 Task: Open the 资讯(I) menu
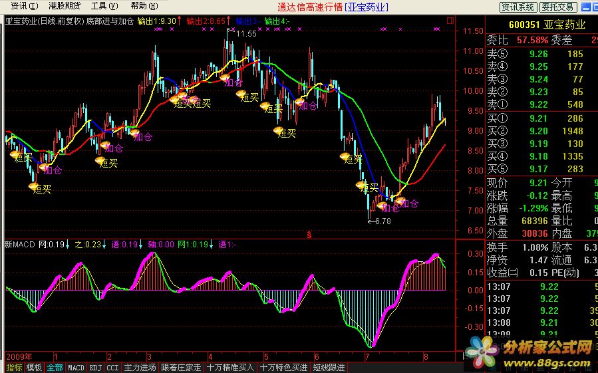click(x=25, y=6)
